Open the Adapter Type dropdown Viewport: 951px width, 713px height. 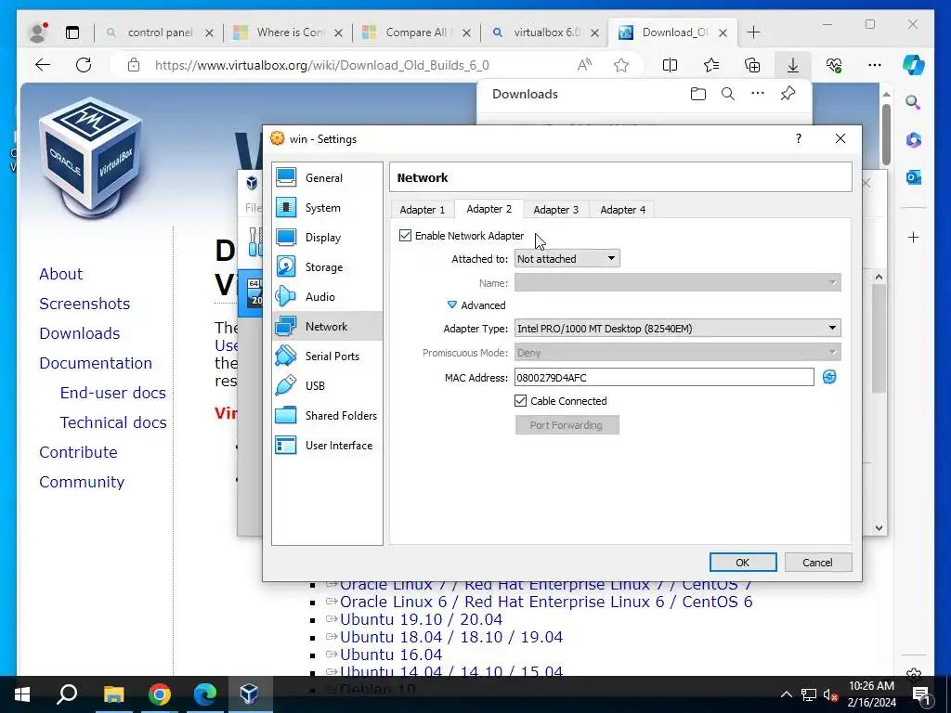tap(677, 328)
